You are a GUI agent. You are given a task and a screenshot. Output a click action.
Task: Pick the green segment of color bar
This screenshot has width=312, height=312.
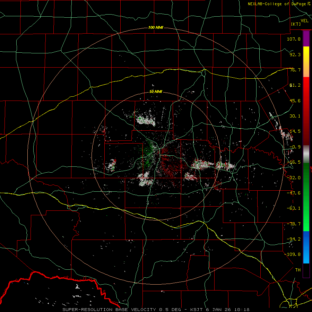tap(306, 197)
